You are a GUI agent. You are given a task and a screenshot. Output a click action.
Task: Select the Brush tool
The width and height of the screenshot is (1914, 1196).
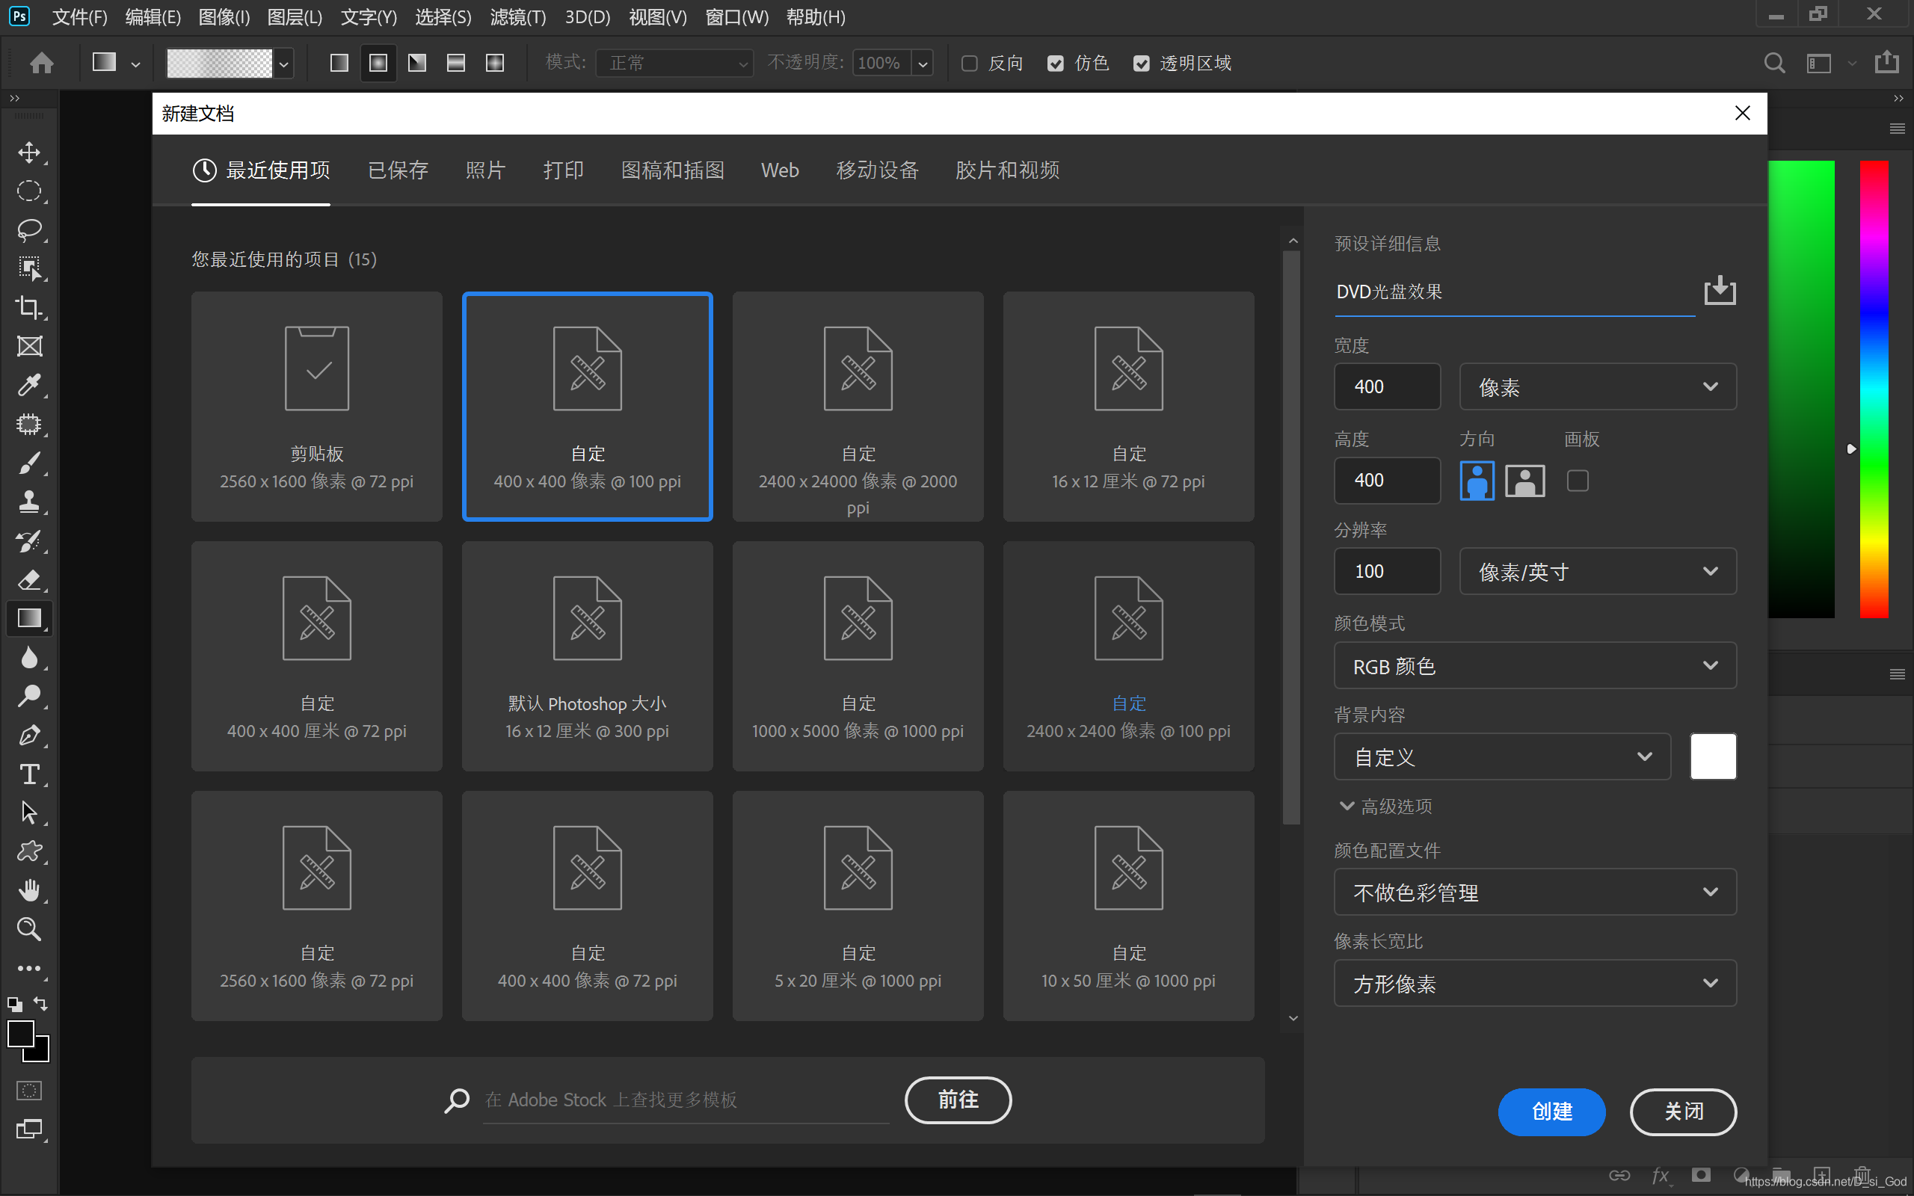pyautogui.click(x=29, y=463)
